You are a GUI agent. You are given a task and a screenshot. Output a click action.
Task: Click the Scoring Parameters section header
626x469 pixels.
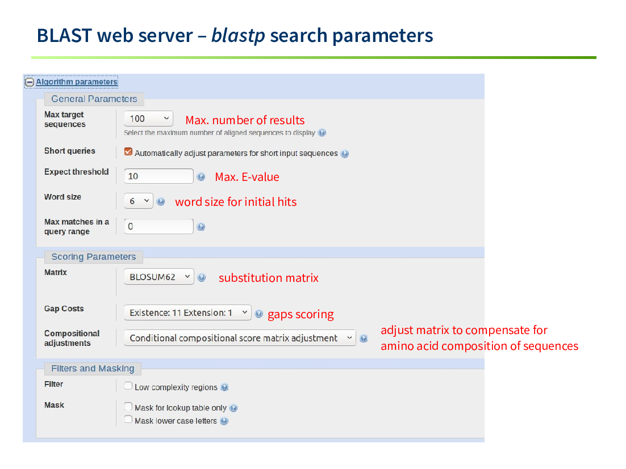pyautogui.click(x=93, y=256)
